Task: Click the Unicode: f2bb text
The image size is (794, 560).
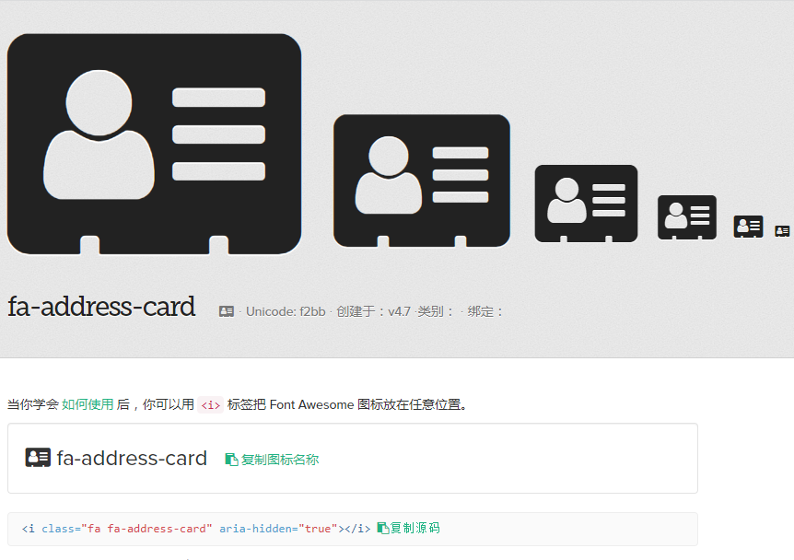Action: coord(286,311)
